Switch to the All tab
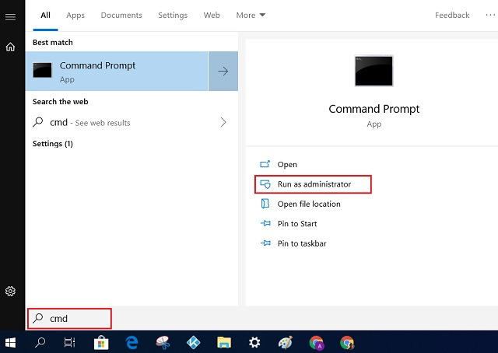The height and width of the screenshot is (353, 498). [45, 16]
